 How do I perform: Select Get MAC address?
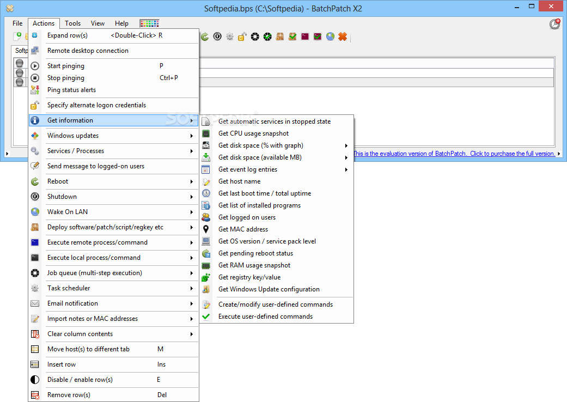(x=277, y=229)
